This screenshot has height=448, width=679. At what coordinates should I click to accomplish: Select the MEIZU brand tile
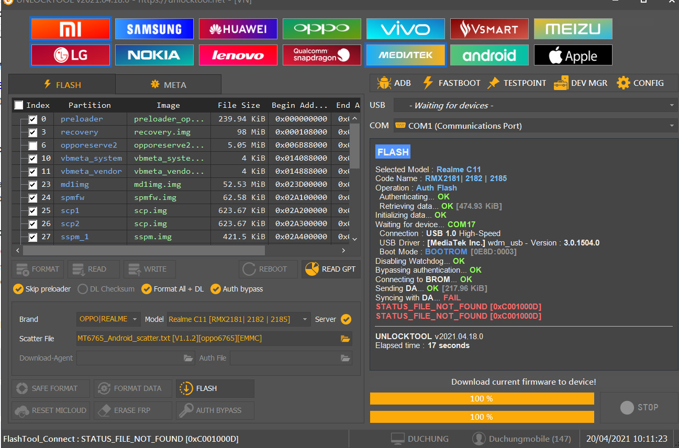(573, 29)
